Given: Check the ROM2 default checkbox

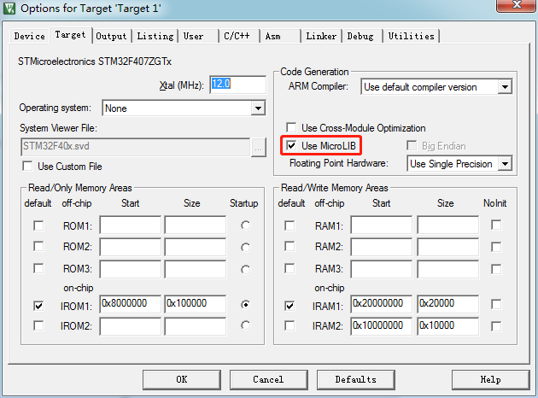Looking at the screenshot, I should coord(38,246).
